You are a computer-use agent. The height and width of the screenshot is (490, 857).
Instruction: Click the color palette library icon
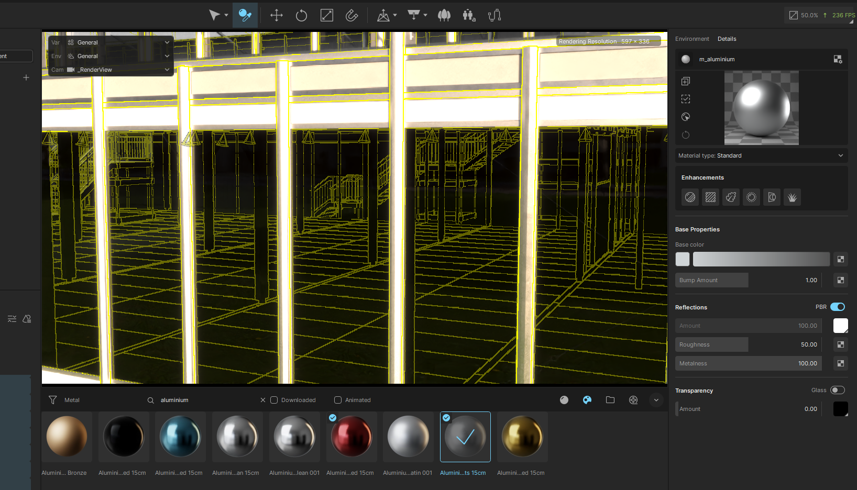point(587,400)
